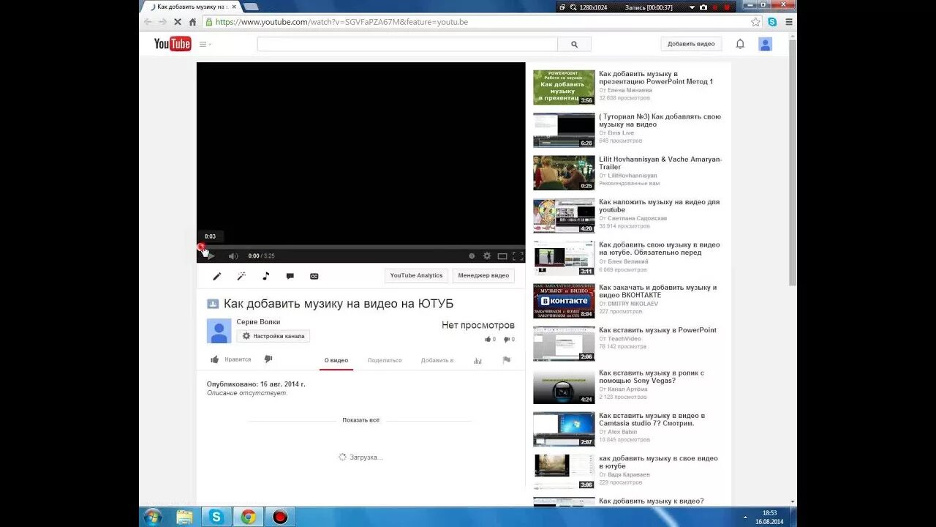This screenshot has height=527, width=936.
Task: Open thumbnail of ВКОНТАКТЕ video
Action: click(564, 301)
